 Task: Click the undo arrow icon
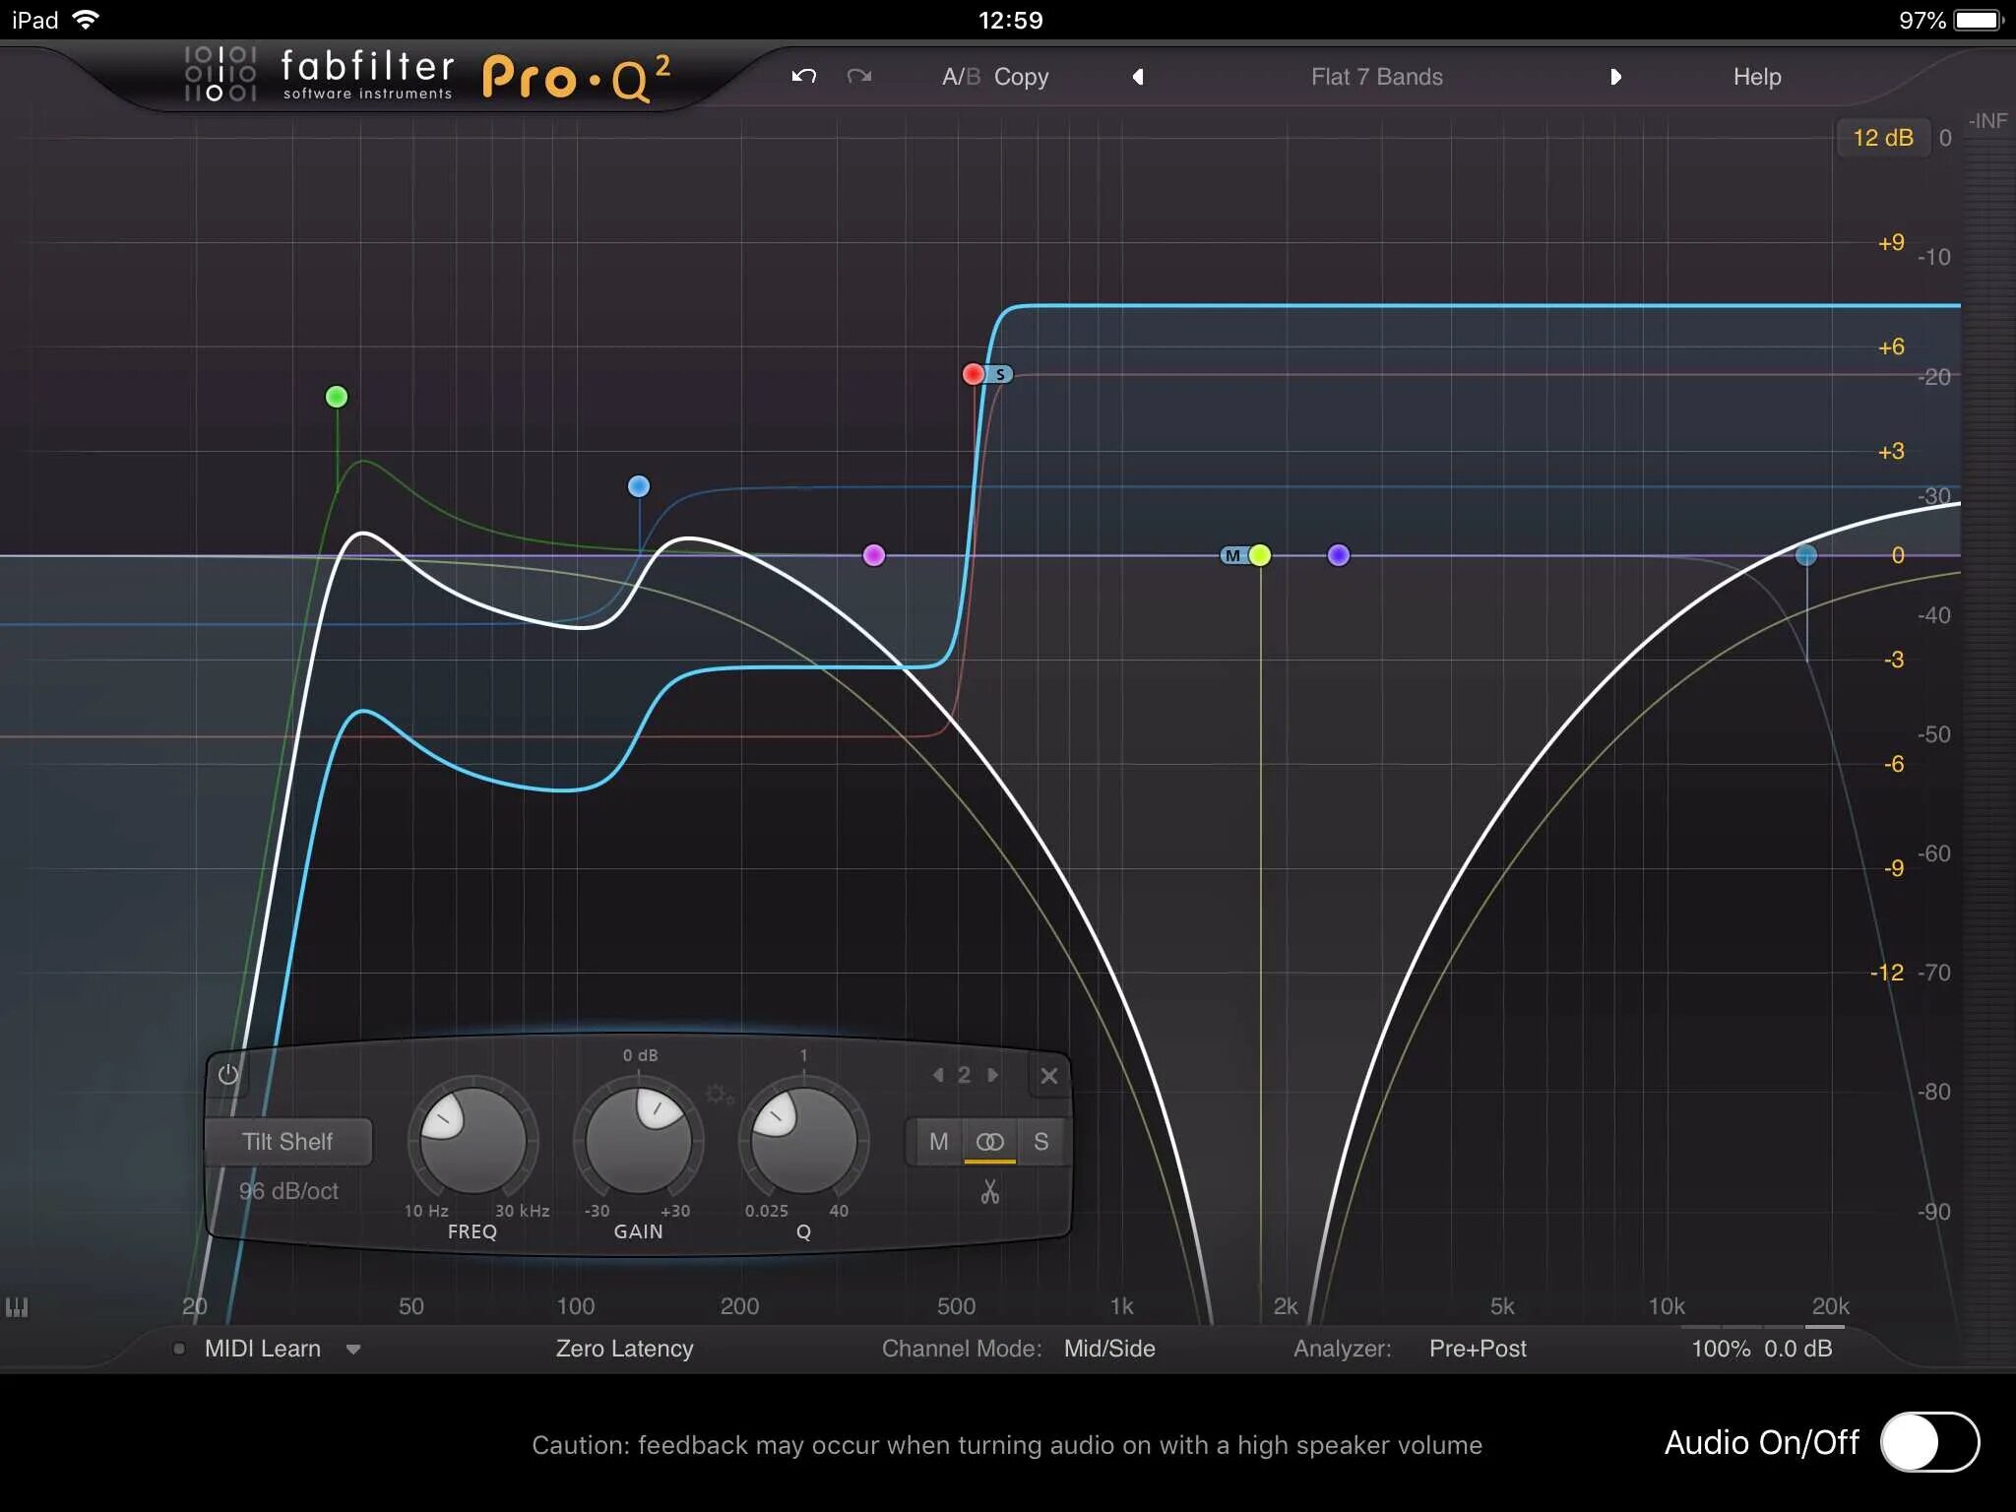click(803, 77)
